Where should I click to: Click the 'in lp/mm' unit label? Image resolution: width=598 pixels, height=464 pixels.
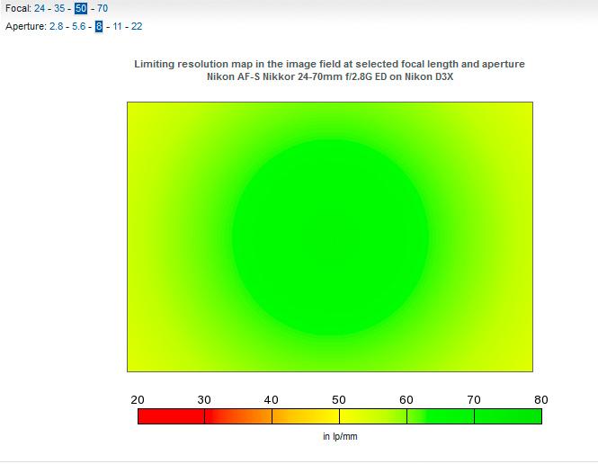340,436
